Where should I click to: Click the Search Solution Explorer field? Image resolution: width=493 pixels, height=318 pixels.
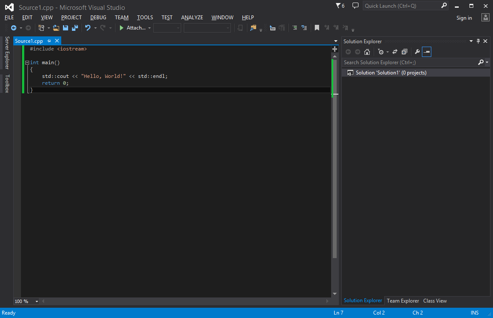pyautogui.click(x=410, y=62)
